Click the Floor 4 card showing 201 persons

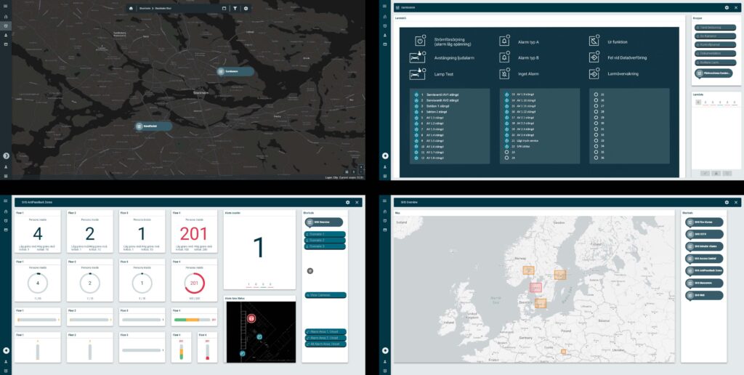[x=193, y=234]
